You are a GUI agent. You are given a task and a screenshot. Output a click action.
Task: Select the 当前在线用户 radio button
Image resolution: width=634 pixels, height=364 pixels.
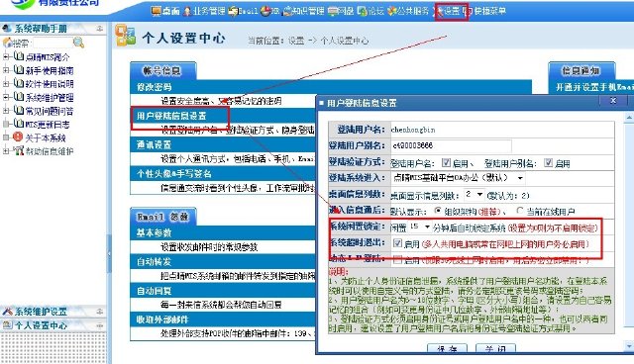click(520, 211)
